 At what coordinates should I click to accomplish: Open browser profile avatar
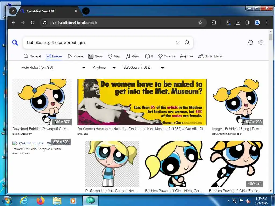tap(257, 23)
